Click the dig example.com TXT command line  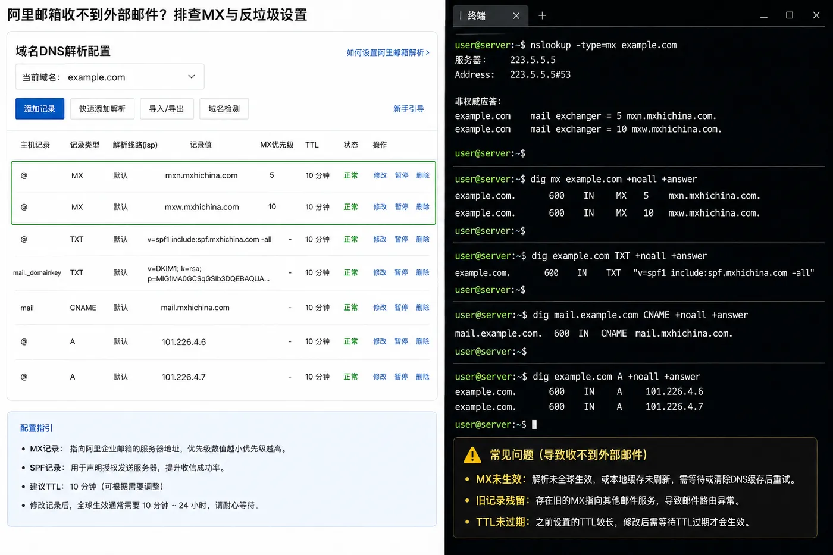[619, 256]
